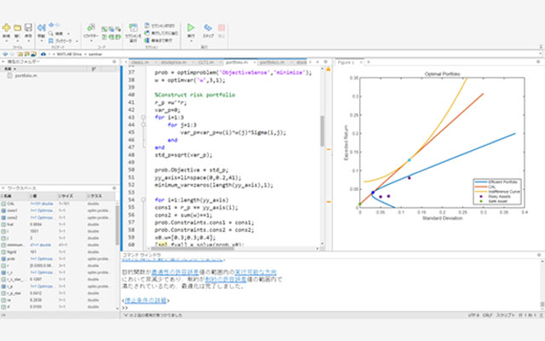This screenshot has width=545, height=341.
Task: Select the cons1 variable in Workspace
Action: click(x=11, y=211)
